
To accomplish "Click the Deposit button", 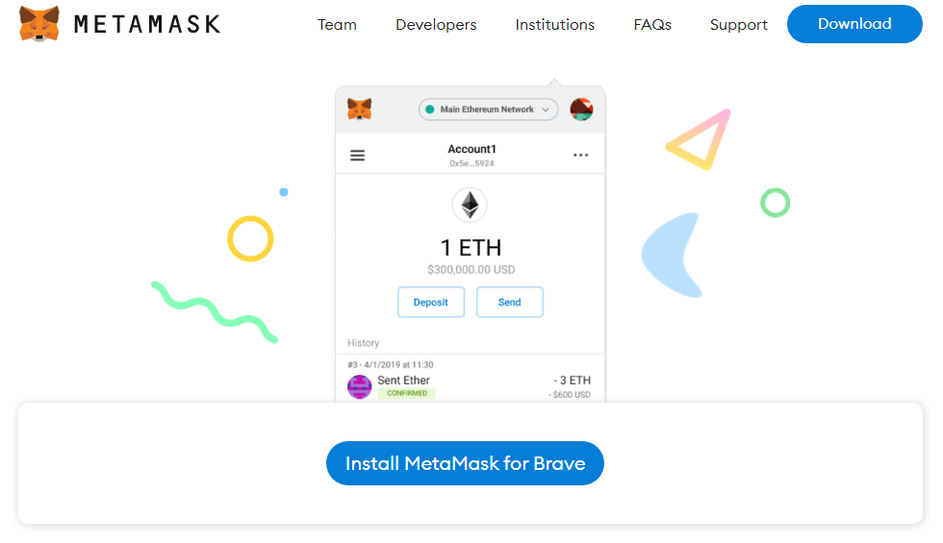I will tap(431, 302).
